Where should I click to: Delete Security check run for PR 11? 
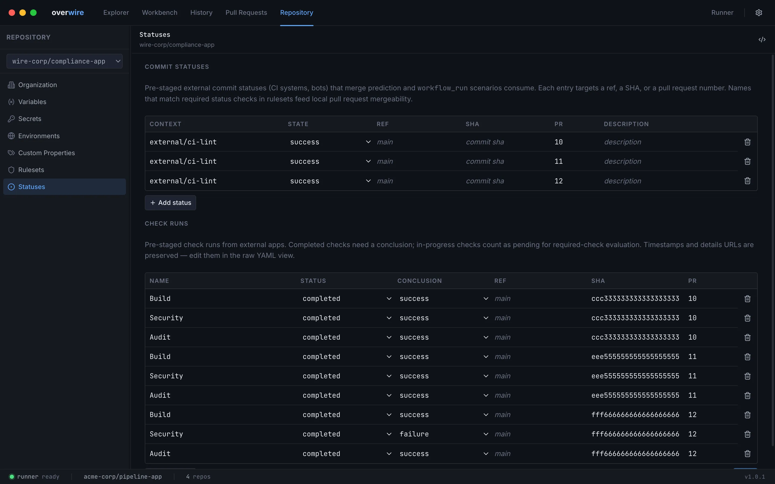point(747,376)
